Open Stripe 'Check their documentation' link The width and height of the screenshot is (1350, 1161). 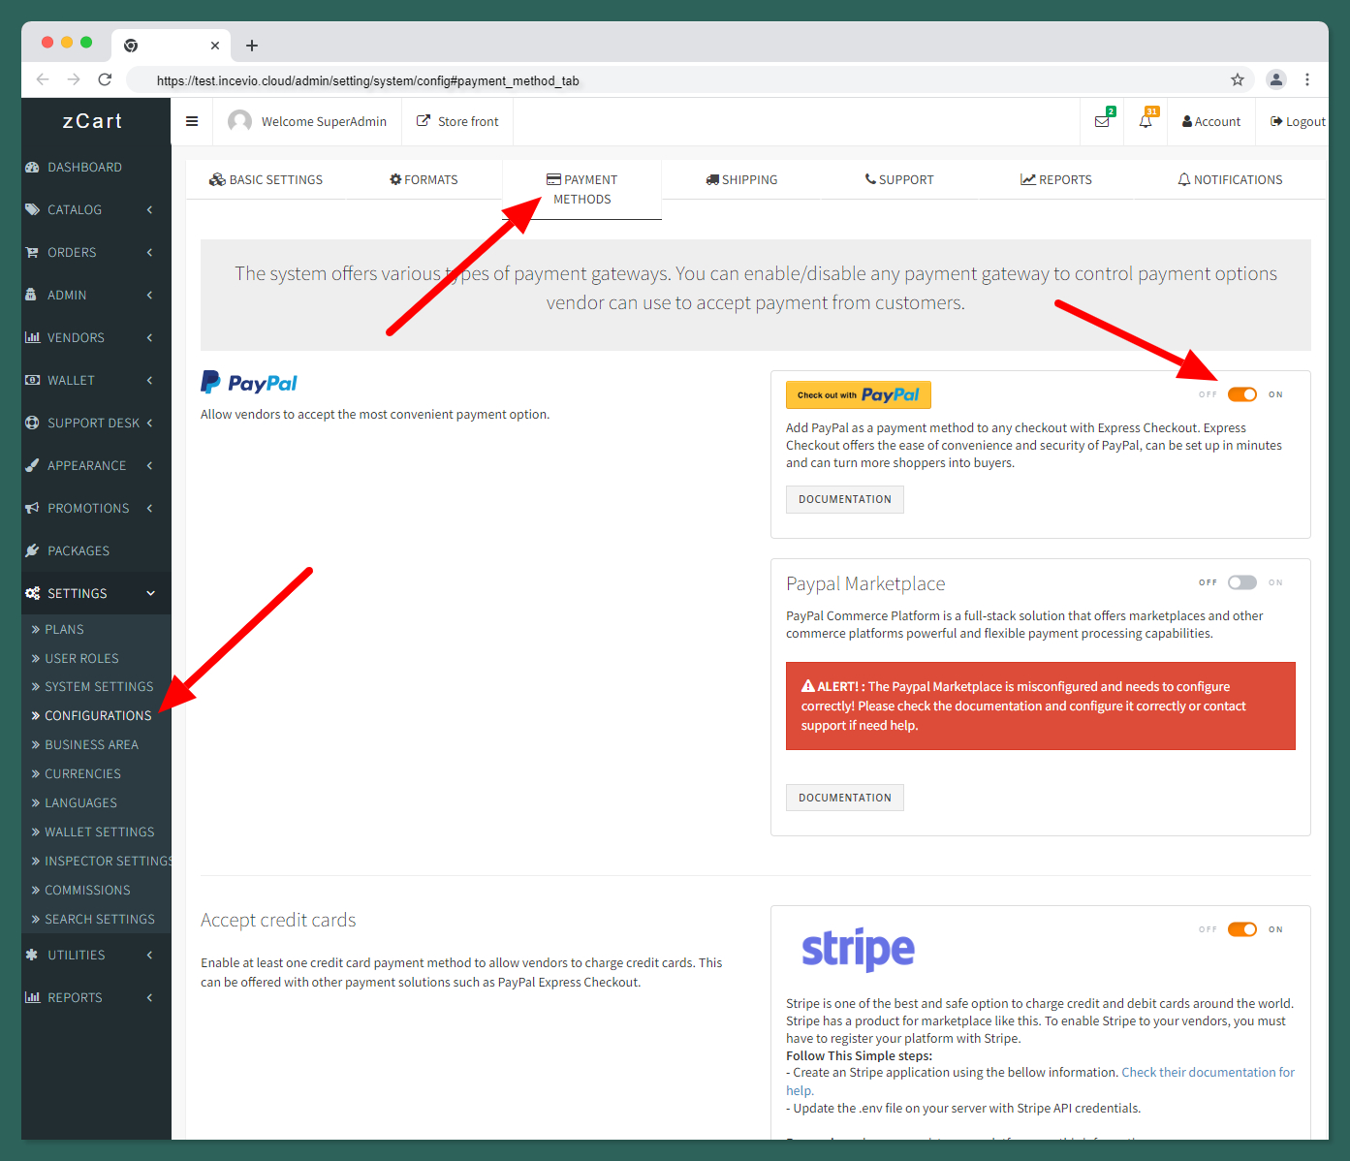tap(1207, 1072)
